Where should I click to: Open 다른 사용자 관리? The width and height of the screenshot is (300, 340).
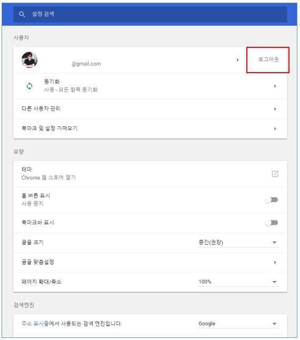(x=150, y=109)
